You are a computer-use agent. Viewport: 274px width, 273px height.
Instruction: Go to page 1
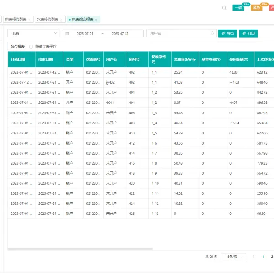263,257
